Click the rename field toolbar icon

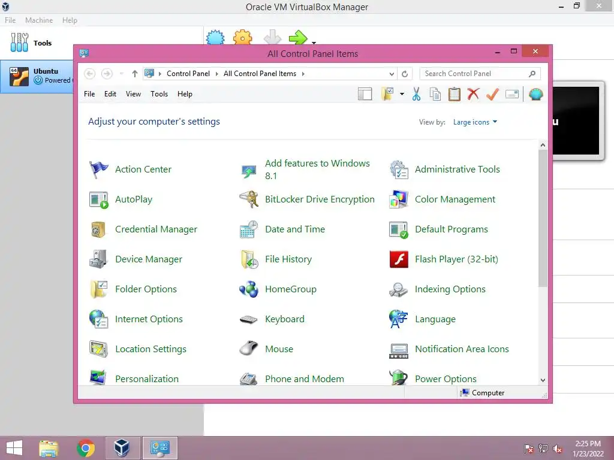tap(512, 94)
